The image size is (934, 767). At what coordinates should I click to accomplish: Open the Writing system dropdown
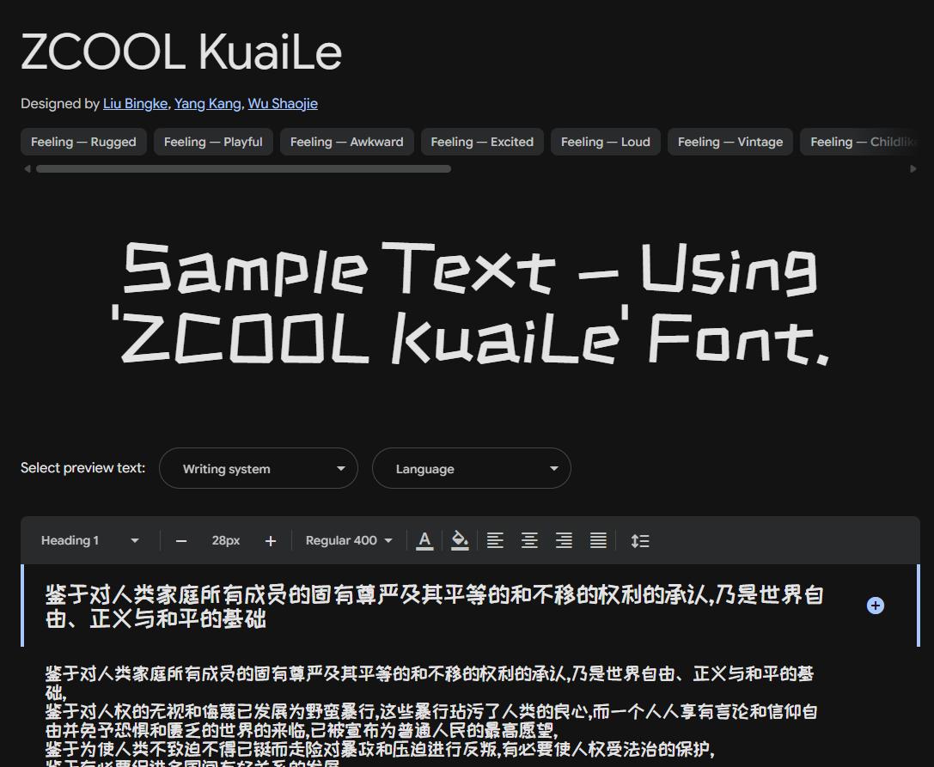pos(259,468)
